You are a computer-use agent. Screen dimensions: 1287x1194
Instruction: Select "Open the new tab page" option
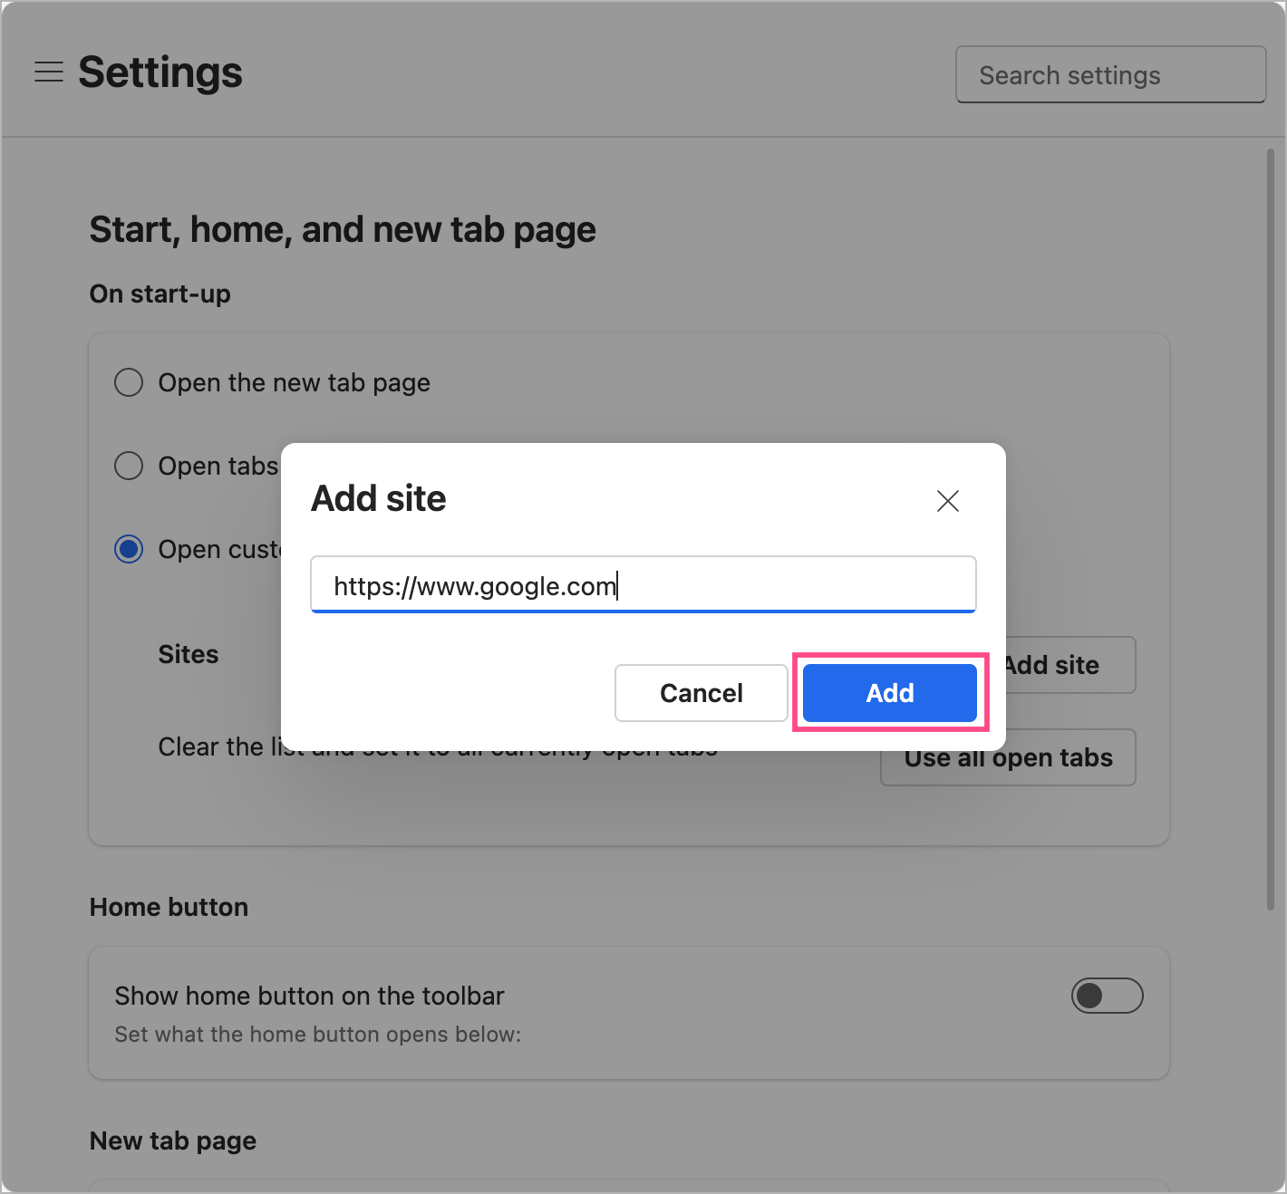(x=129, y=382)
